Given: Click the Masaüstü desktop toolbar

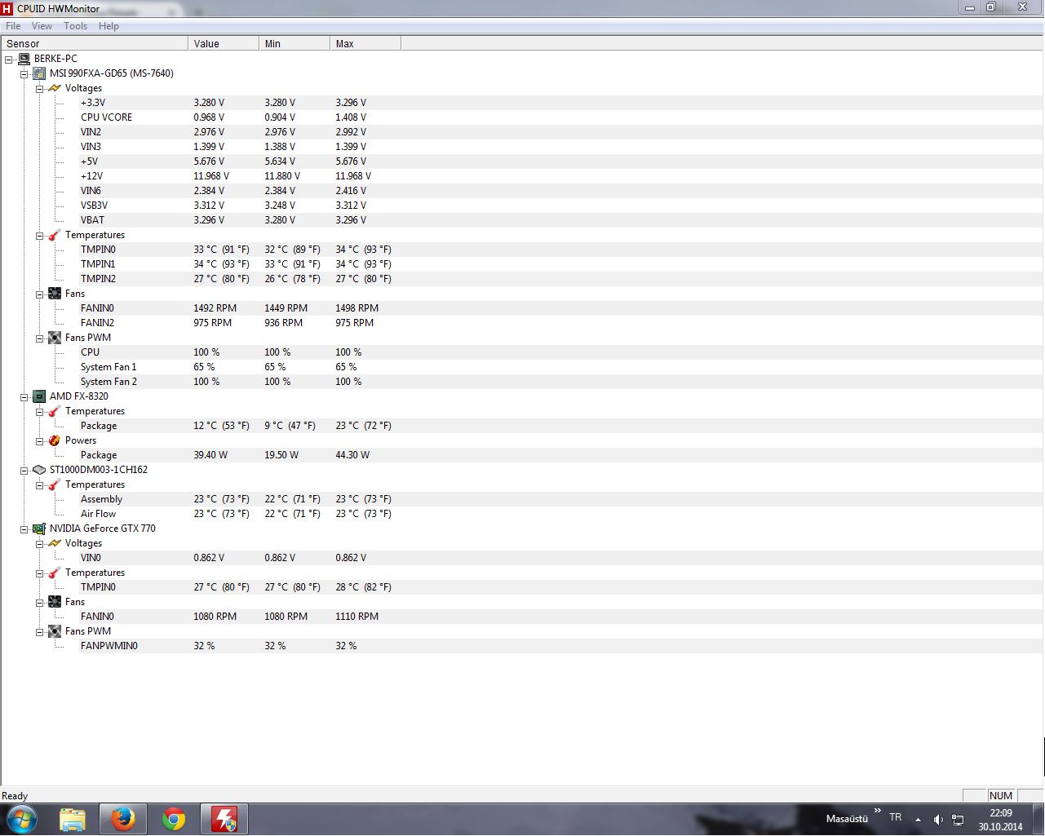Looking at the screenshot, I should [847, 818].
